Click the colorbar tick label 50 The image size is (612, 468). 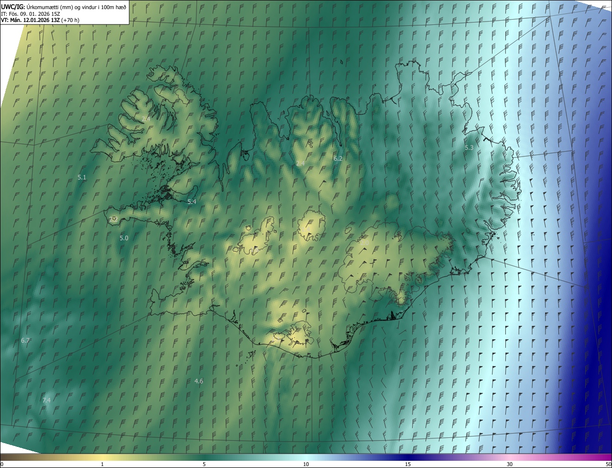pyautogui.click(x=608, y=464)
